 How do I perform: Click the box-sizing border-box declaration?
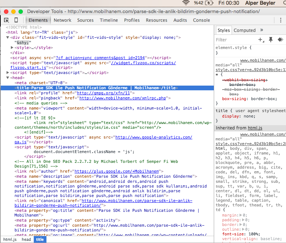tap(249, 99)
